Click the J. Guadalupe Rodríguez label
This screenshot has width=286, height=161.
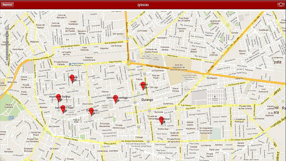[239, 121]
